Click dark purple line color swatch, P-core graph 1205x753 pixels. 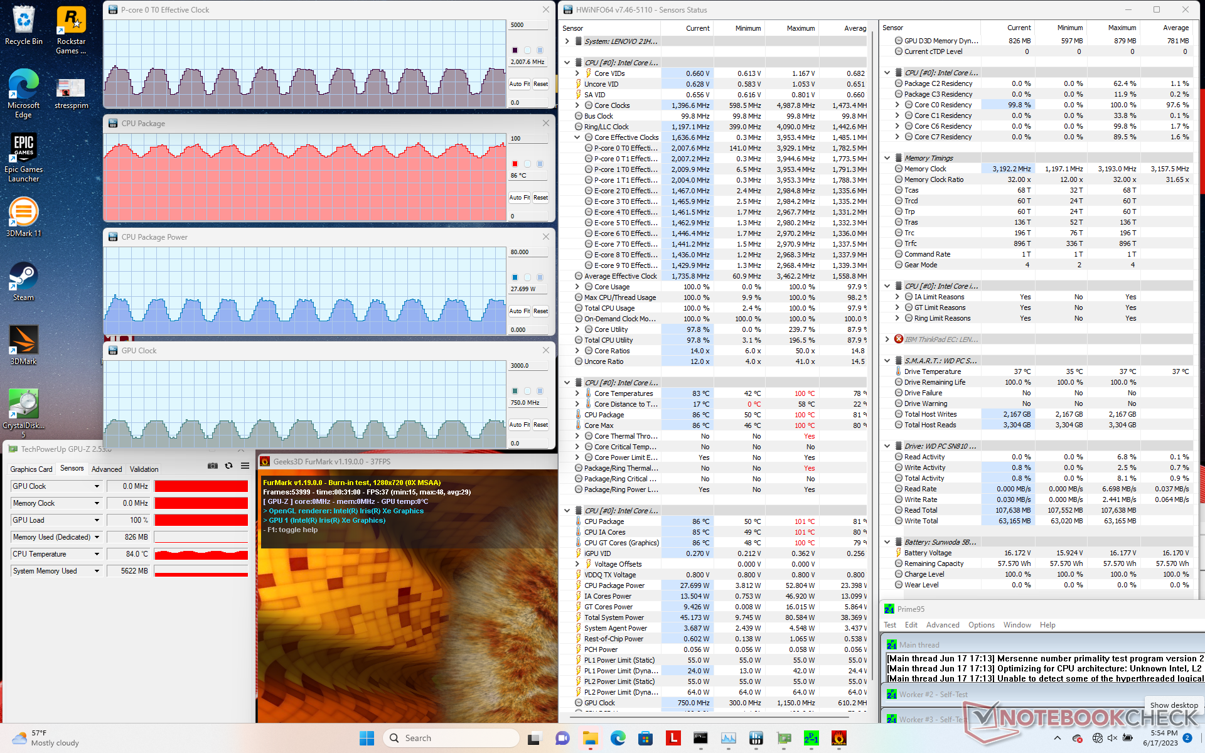515,50
